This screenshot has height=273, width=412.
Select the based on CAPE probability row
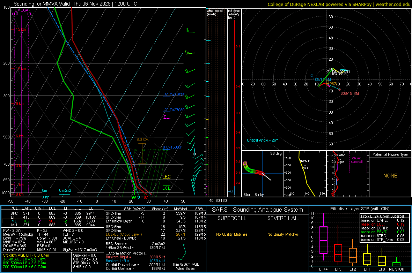(383, 220)
